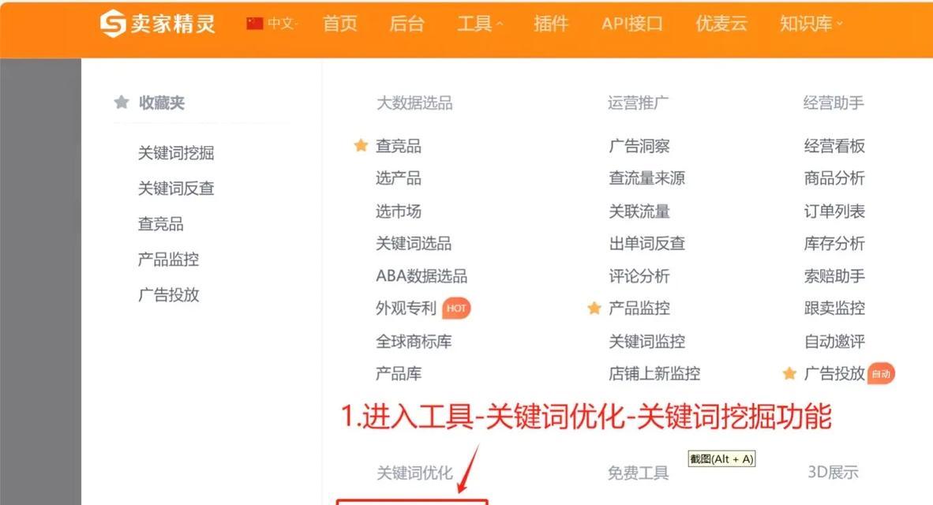Click the 经营助手 section heading
The width and height of the screenshot is (933, 505).
834,103
